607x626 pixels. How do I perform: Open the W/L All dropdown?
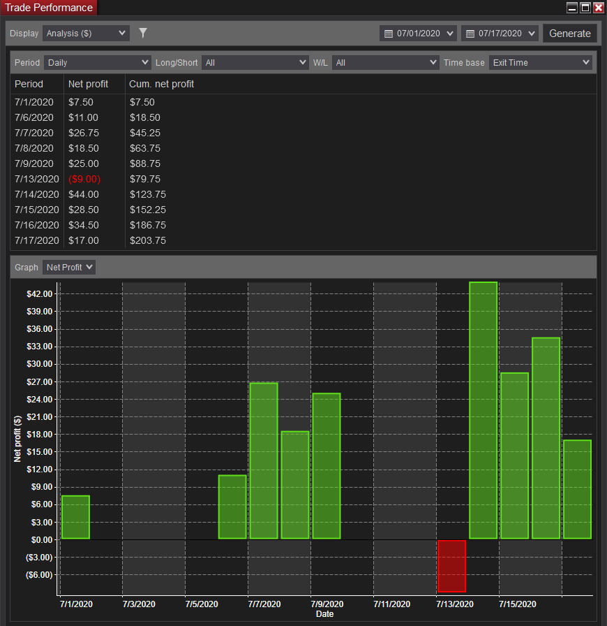pyautogui.click(x=385, y=63)
